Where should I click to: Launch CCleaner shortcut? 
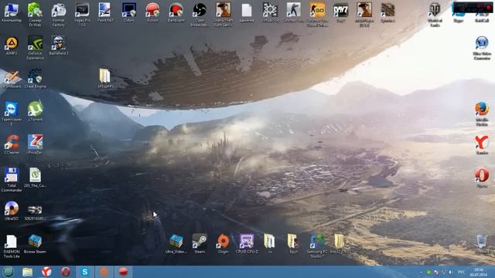(12, 144)
